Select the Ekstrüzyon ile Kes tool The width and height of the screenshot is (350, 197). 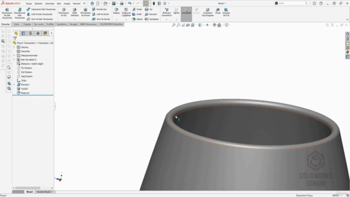[x=64, y=12]
